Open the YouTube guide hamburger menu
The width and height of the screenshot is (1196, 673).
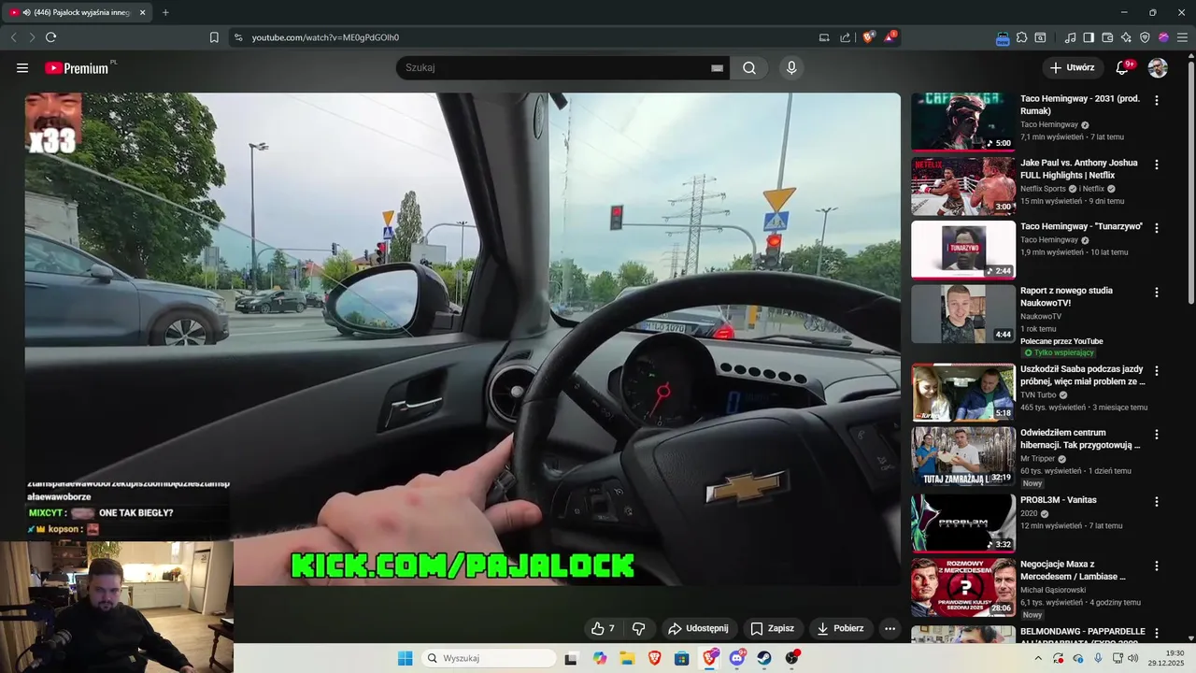22,67
